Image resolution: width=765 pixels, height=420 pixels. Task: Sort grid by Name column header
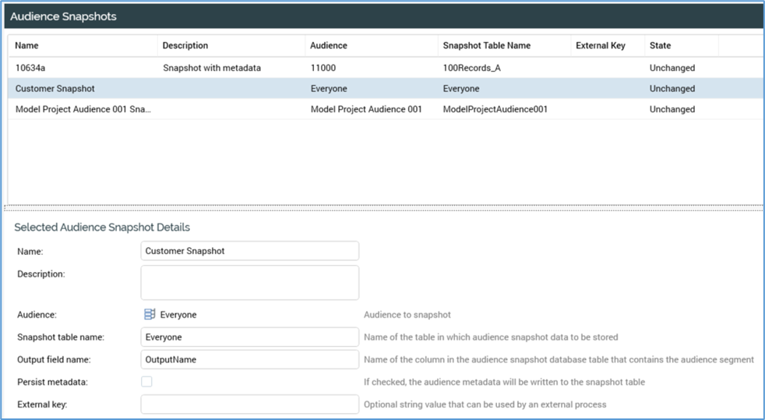27,46
